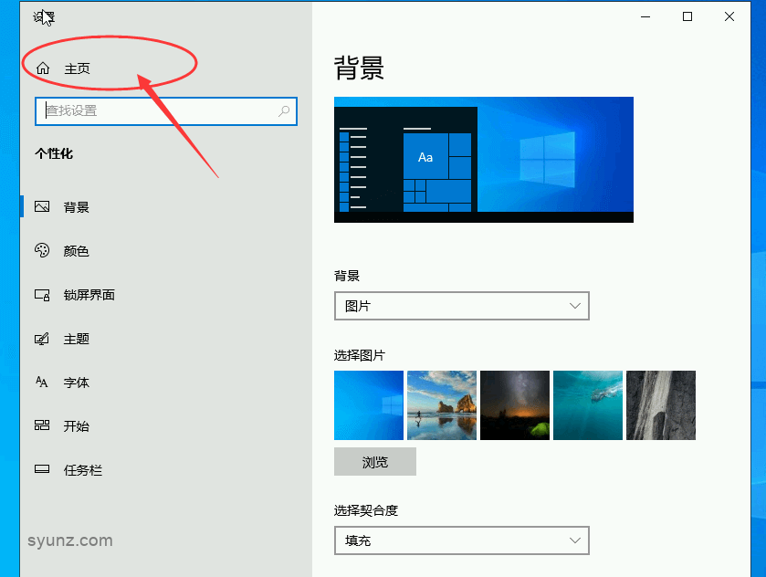Select the underwater swimmer wallpaper thumbnail
The width and height of the screenshot is (766, 577).
[588, 405]
